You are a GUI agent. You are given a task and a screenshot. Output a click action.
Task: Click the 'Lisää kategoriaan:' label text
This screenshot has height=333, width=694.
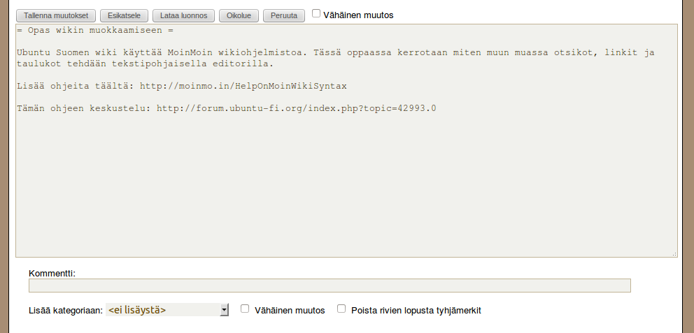click(66, 310)
